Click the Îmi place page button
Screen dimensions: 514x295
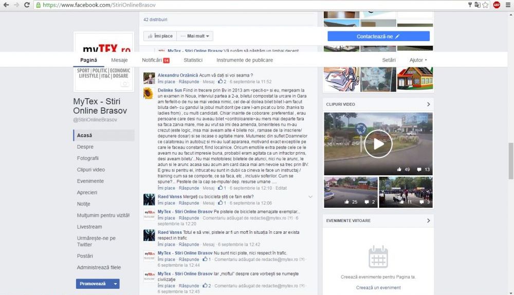(160, 36)
